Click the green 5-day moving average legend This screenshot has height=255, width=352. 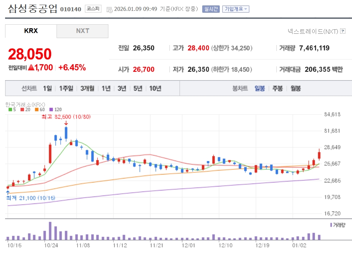[12, 110]
